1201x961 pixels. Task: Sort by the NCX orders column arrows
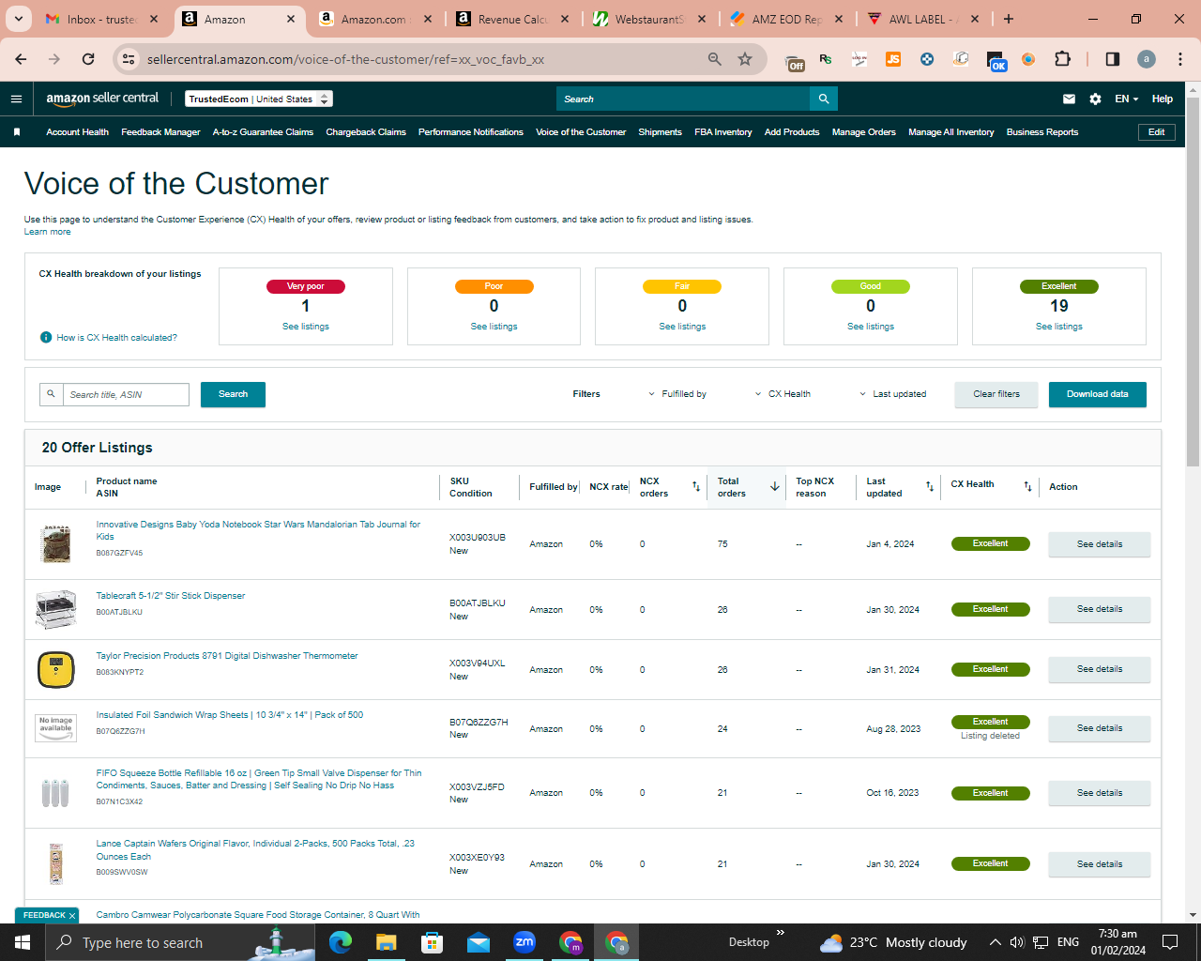(696, 486)
